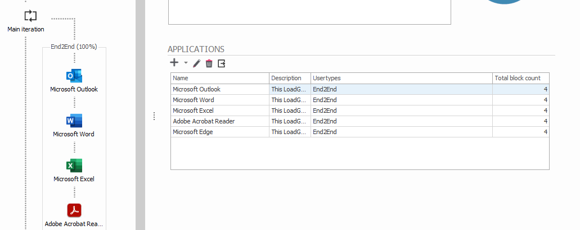The height and width of the screenshot is (230, 580).
Task: Open the dropdown arrow beside add icon
Action: tap(186, 63)
